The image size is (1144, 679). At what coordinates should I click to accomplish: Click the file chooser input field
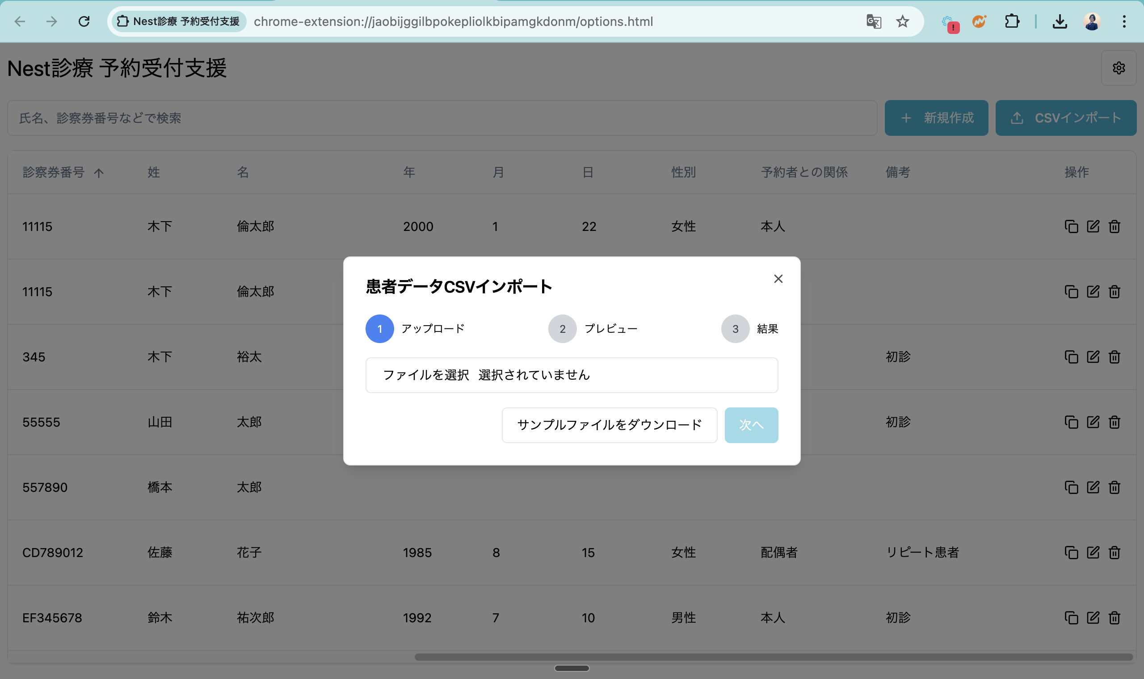572,375
